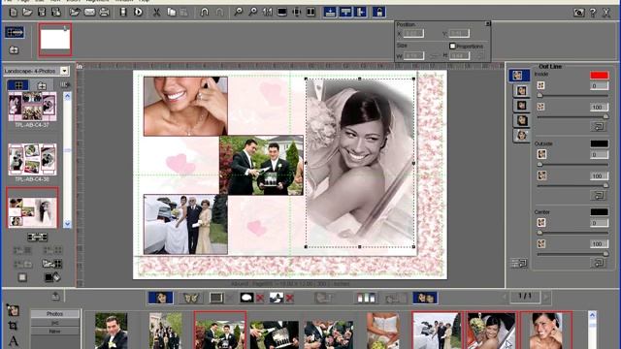Click the camera snapshot icon top right
Viewport: 621px width, 349px height.
click(578, 13)
